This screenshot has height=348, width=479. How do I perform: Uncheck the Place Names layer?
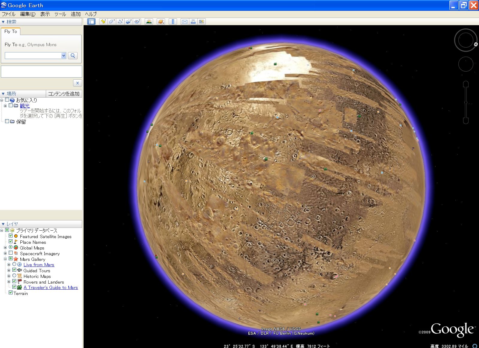click(11, 242)
